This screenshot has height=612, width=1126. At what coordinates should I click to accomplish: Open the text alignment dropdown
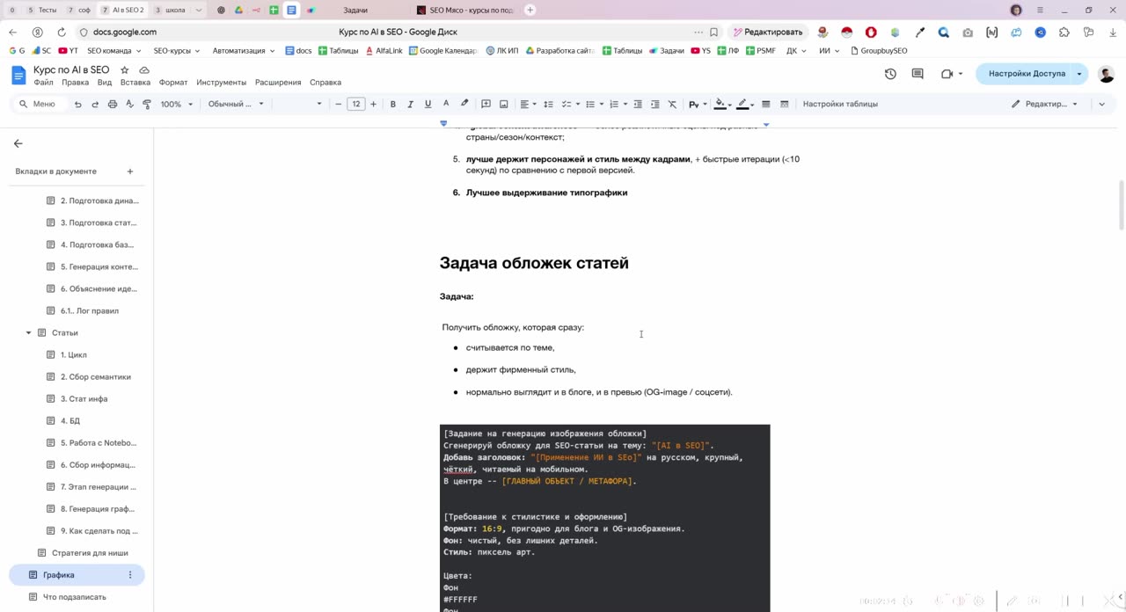coord(528,104)
